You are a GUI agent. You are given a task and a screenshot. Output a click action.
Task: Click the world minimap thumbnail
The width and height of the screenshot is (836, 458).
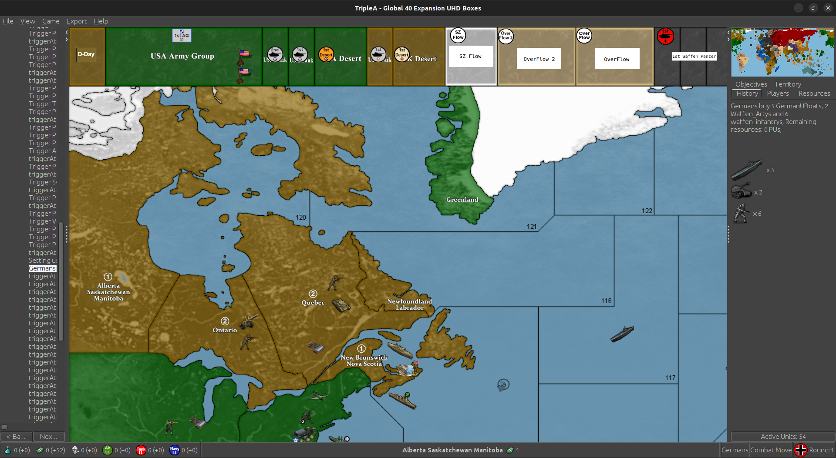782,52
